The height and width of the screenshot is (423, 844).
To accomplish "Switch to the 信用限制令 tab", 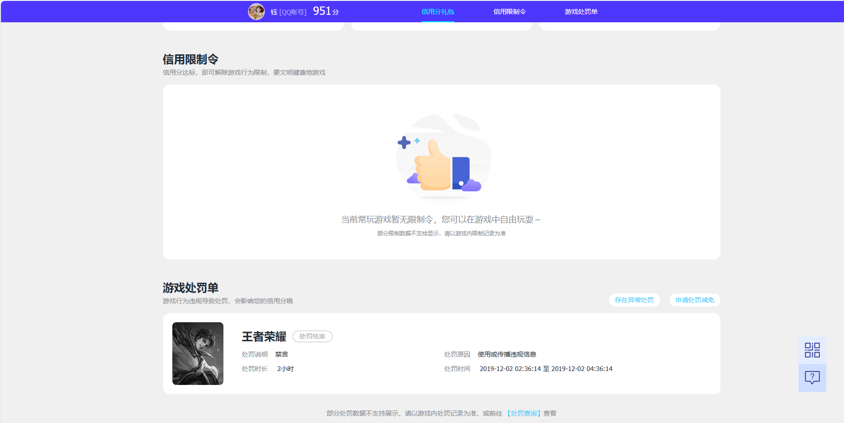I will (x=509, y=12).
